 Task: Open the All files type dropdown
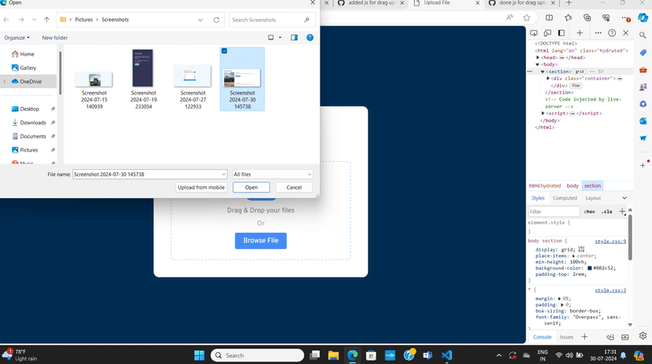click(272, 175)
